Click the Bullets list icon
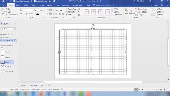Viewport: 170px width, 96px height. click(57, 10)
